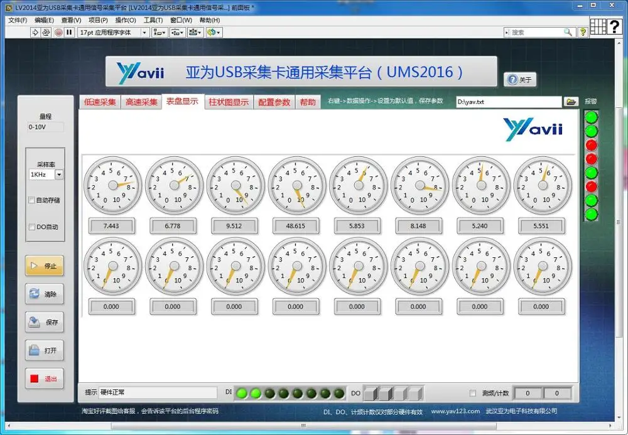Click the 保存 button in the left panel

coord(44,322)
